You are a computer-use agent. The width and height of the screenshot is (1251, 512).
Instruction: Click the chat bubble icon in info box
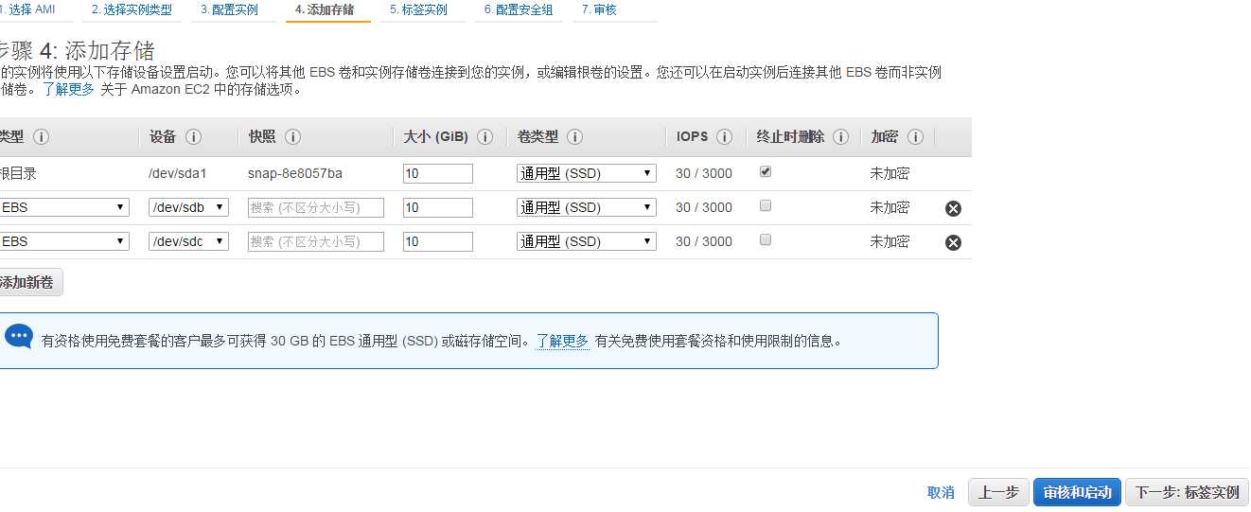click(x=19, y=337)
